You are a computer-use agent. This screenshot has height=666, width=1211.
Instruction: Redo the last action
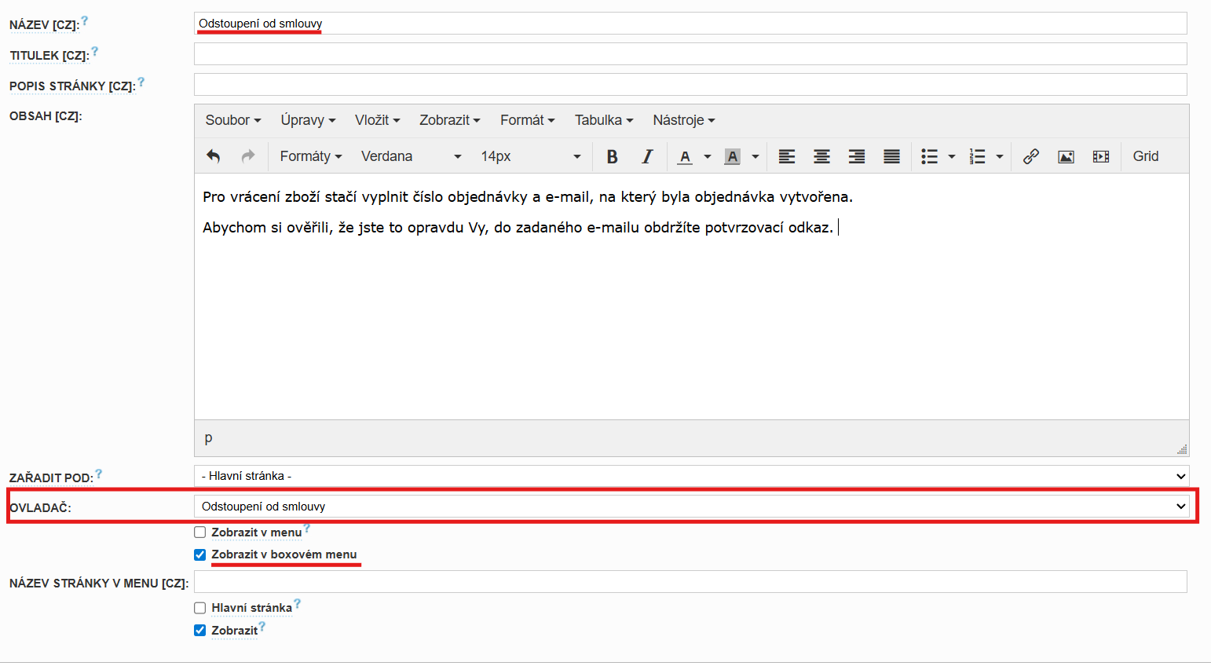click(x=248, y=156)
